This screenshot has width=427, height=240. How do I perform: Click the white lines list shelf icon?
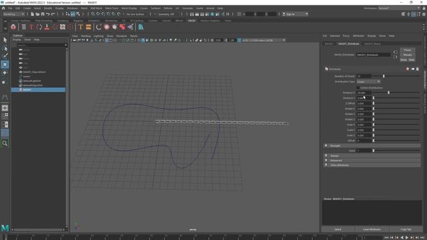click(24, 27)
